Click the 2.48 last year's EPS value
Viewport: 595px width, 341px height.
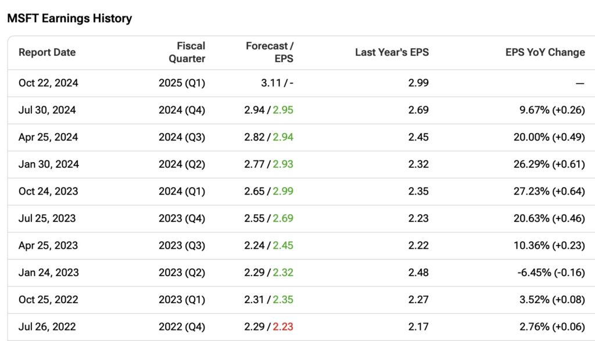click(418, 272)
